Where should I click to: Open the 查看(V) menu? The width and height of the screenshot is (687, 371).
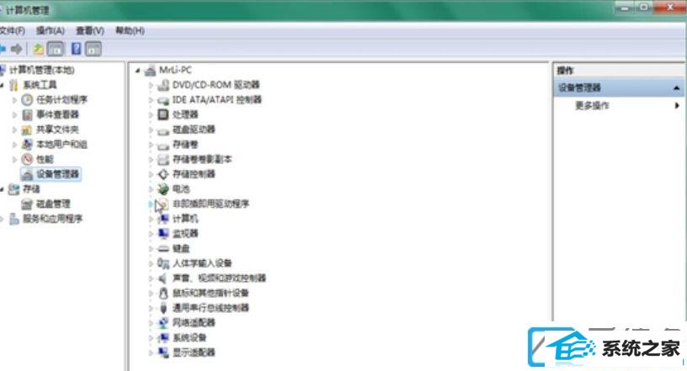(90, 30)
